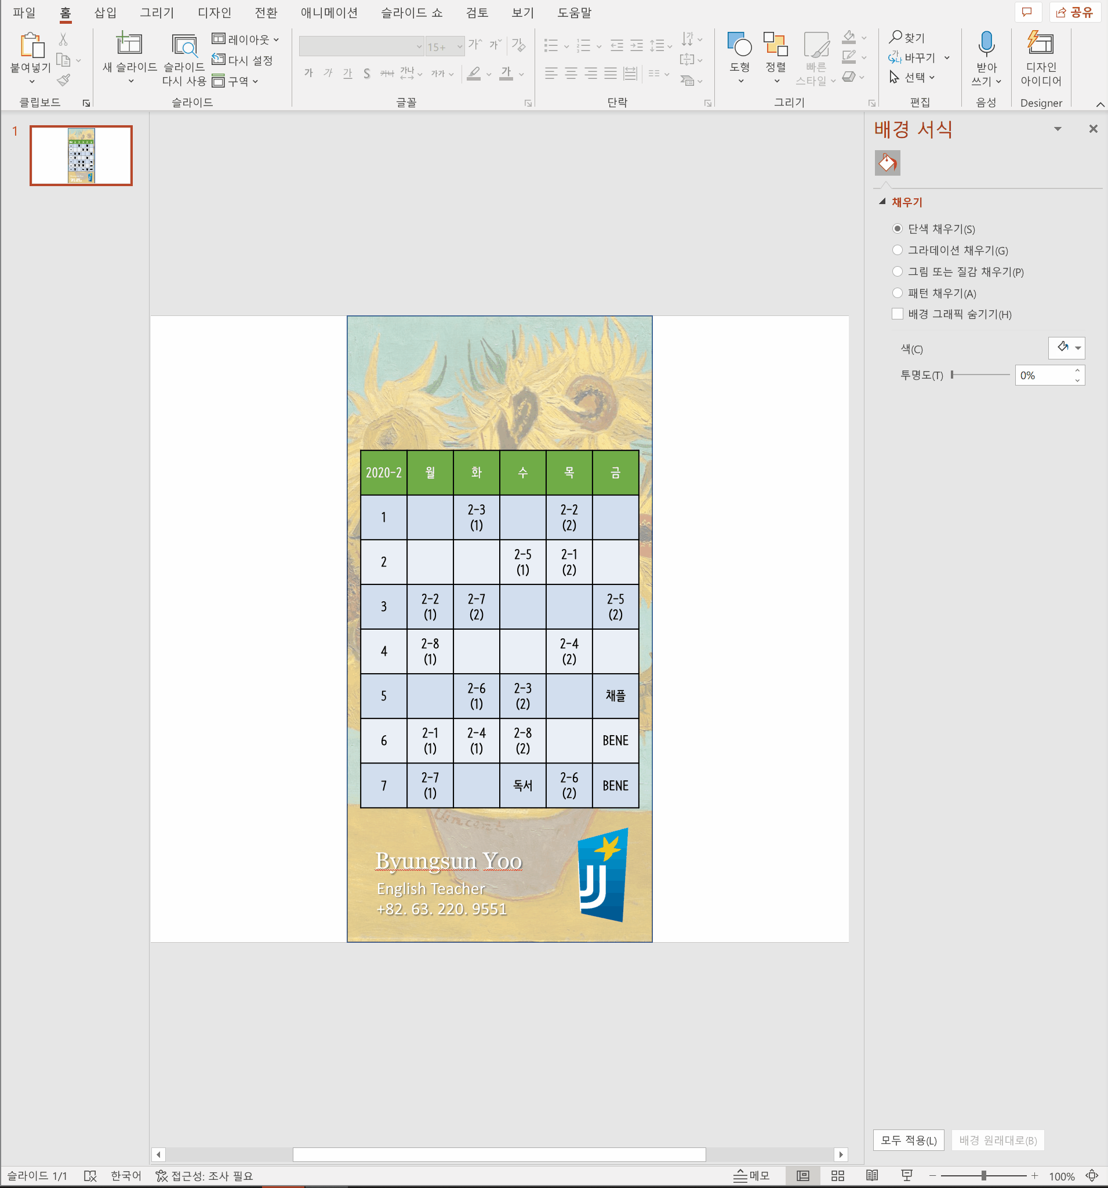The height and width of the screenshot is (1188, 1108).
Task: Open the font name combo box
Action: point(361,46)
